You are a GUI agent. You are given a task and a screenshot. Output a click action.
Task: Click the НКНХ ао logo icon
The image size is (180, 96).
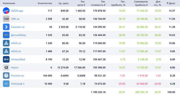tap(6, 43)
